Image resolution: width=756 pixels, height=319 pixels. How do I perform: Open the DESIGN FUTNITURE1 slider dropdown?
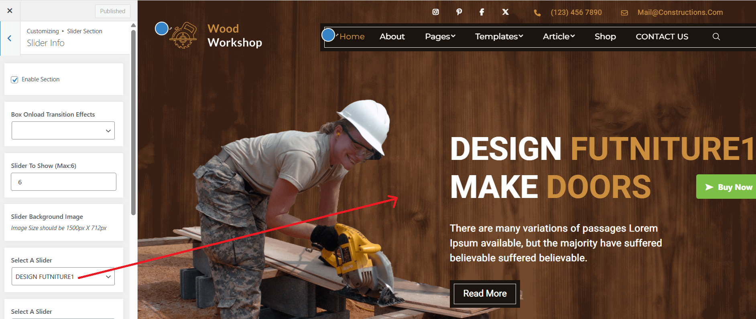[x=63, y=277]
